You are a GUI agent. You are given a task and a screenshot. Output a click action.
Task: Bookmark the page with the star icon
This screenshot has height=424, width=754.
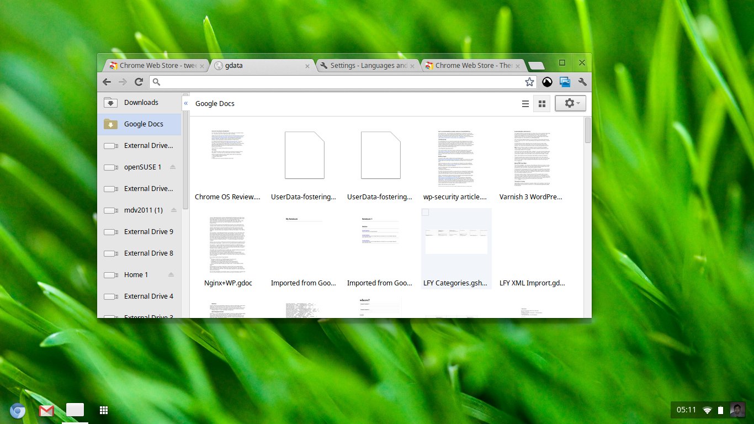[529, 82]
